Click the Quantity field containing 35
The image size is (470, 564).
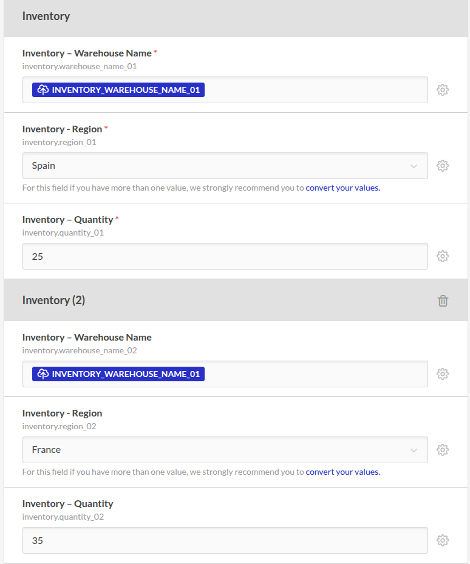tap(225, 540)
